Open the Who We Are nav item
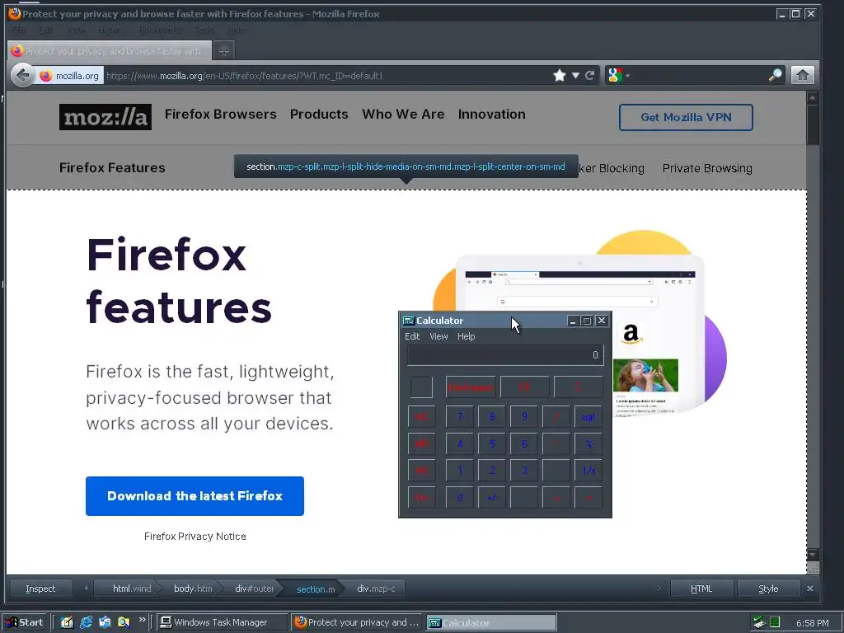Image resolution: width=844 pixels, height=633 pixels. point(403,114)
